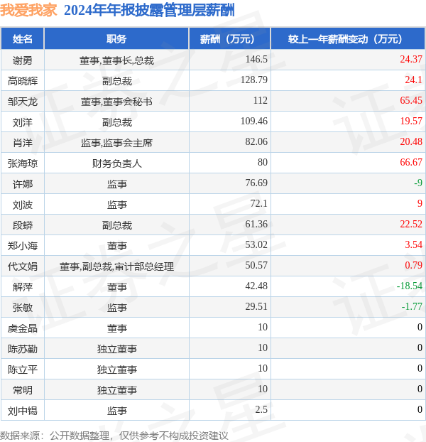426x442 pixels.
Task: Select the position 董事,董事会秘书
Action: point(116,102)
